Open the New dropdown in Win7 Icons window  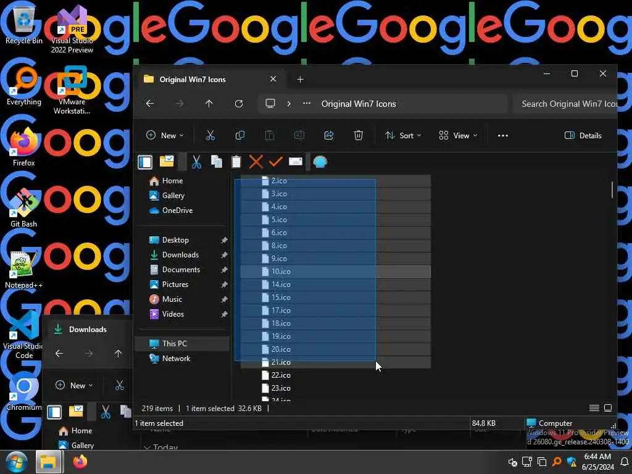point(165,135)
